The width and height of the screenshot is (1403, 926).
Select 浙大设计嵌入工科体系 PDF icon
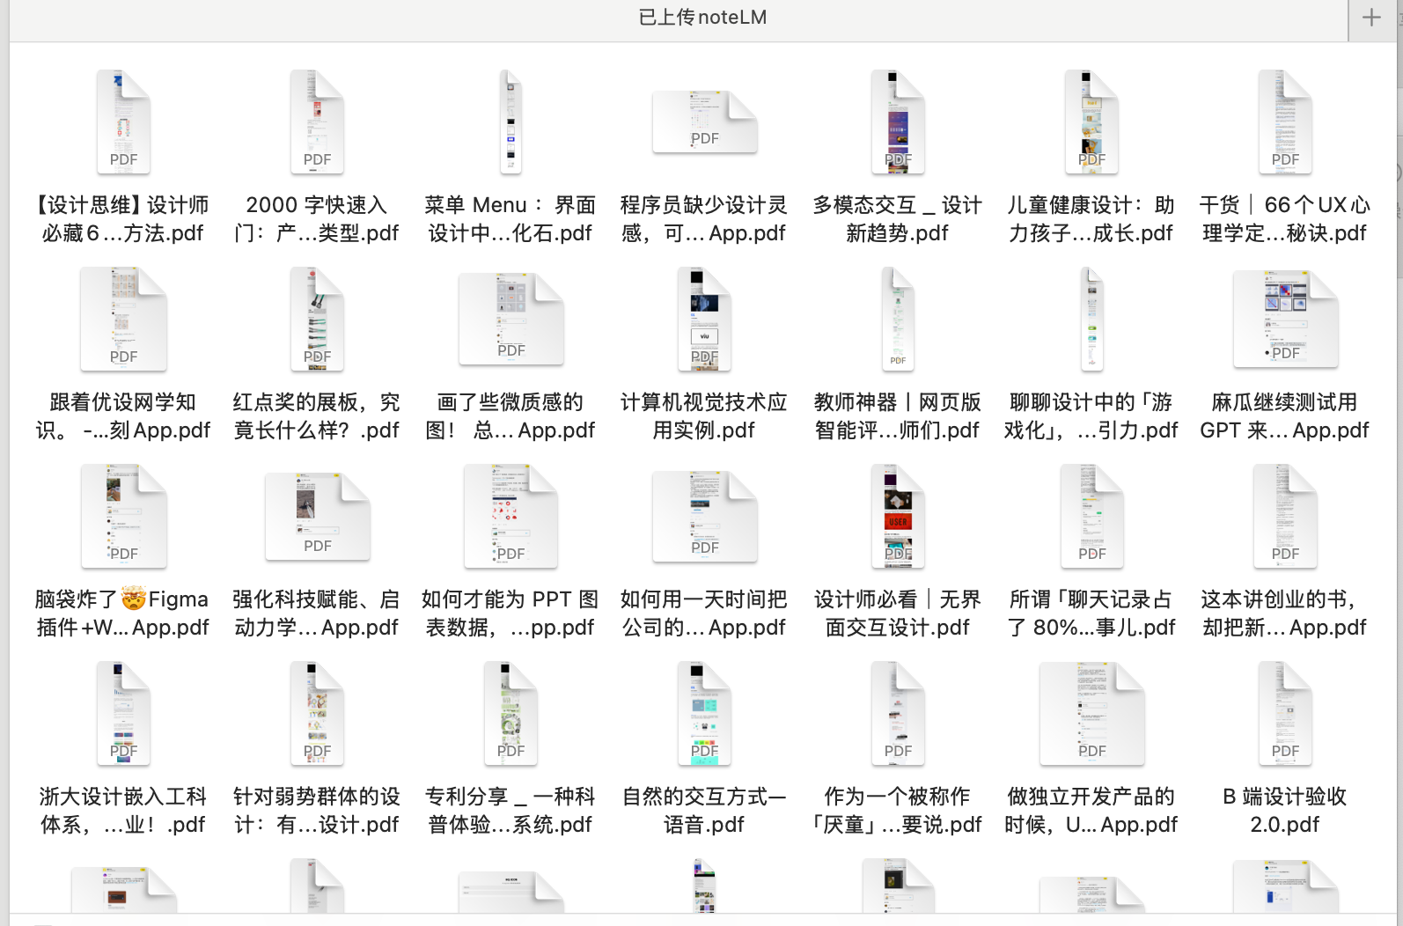click(x=123, y=713)
